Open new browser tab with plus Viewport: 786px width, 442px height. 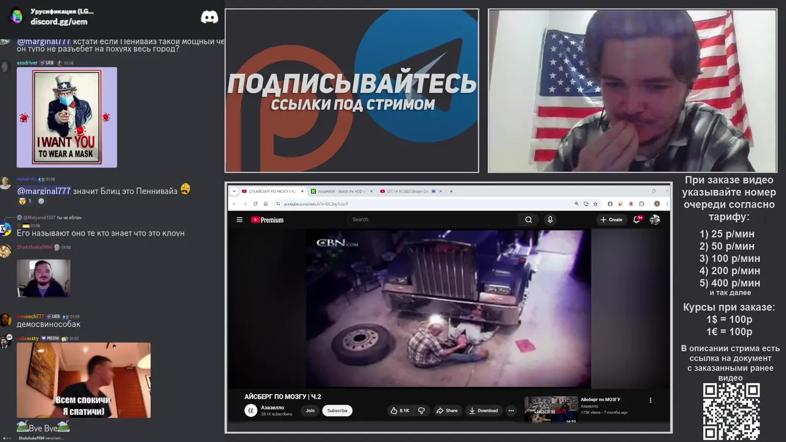451,191
